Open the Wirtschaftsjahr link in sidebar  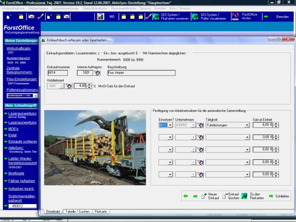tap(19, 48)
